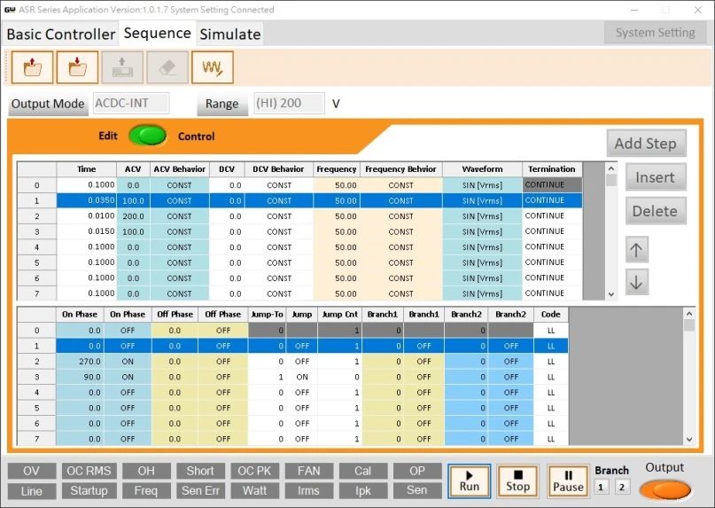Switch to the Basic Controller tab

(60, 34)
